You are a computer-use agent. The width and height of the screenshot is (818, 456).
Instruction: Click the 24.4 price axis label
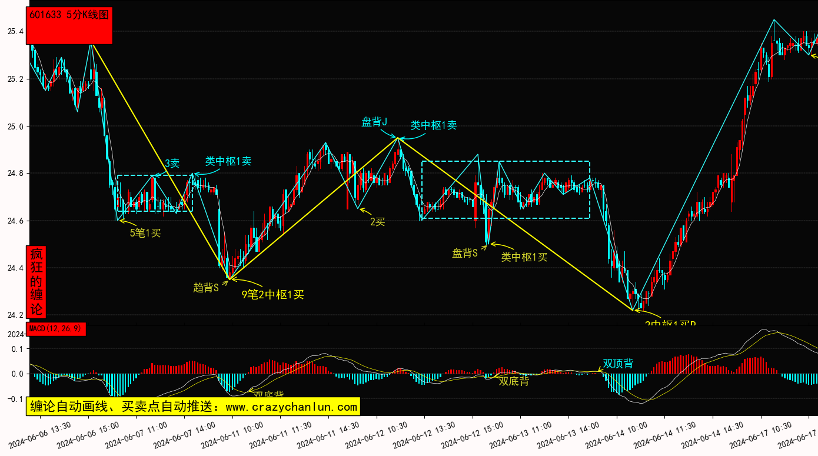tap(15, 268)
